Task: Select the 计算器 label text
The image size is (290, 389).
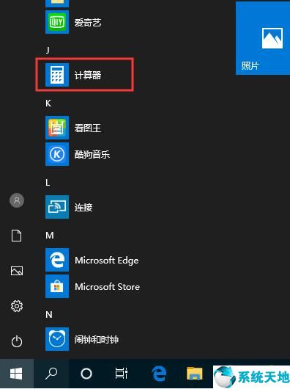Action: tap(88, 75)
